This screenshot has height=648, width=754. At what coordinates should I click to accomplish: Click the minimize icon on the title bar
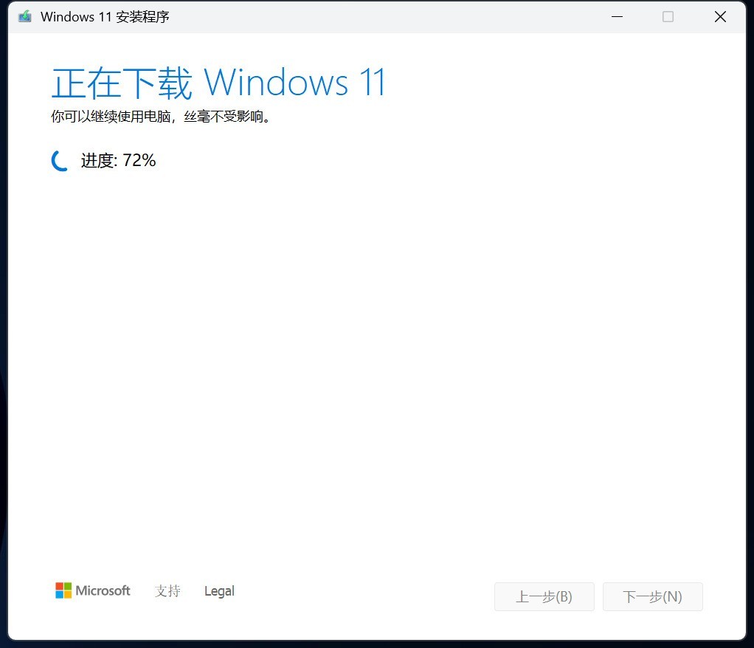pos(617,16)
